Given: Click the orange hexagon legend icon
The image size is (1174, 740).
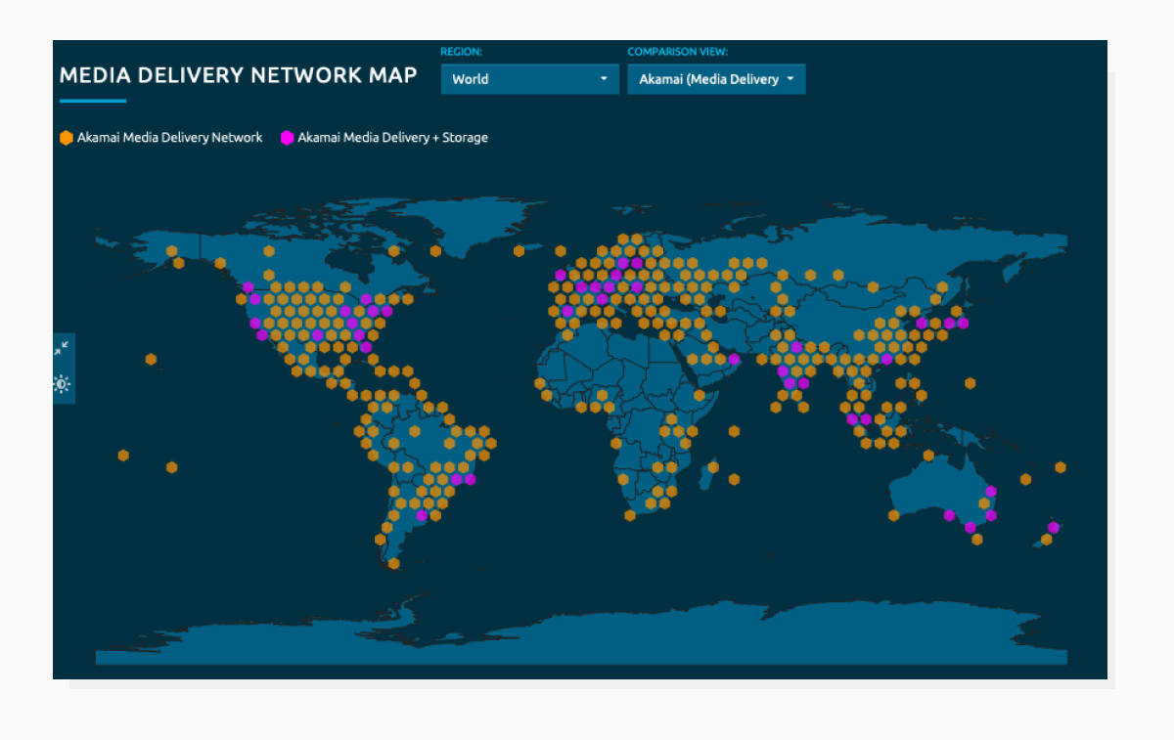Looking at the screenshot, I should point(67,138).
